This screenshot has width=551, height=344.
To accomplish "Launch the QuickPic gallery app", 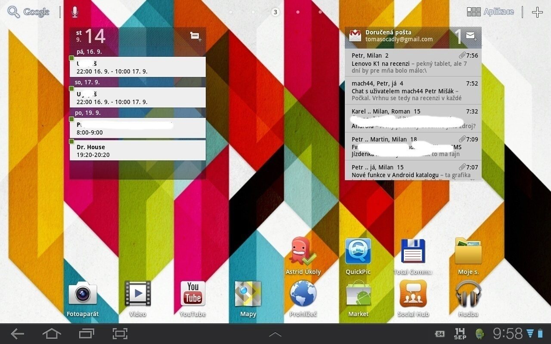I will point(358,256).
